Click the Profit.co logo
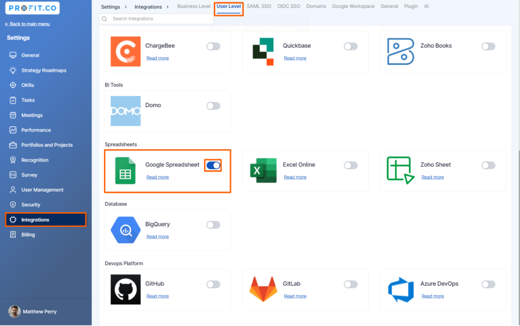 pos(33,8)
